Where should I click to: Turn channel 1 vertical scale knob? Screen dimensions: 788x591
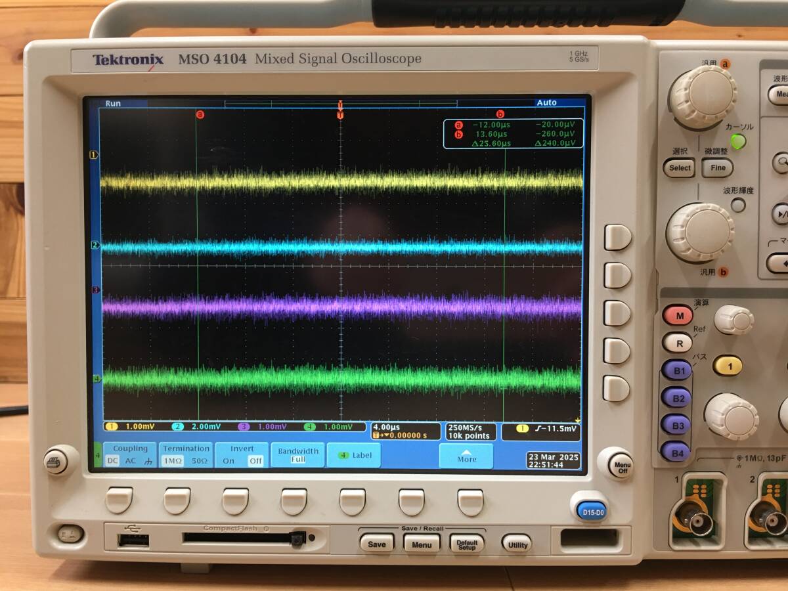pos(731,416)
